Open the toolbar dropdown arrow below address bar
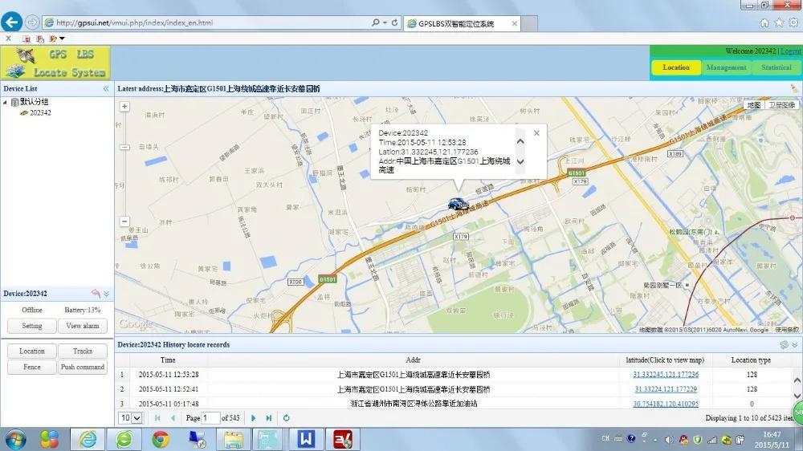 62,39
